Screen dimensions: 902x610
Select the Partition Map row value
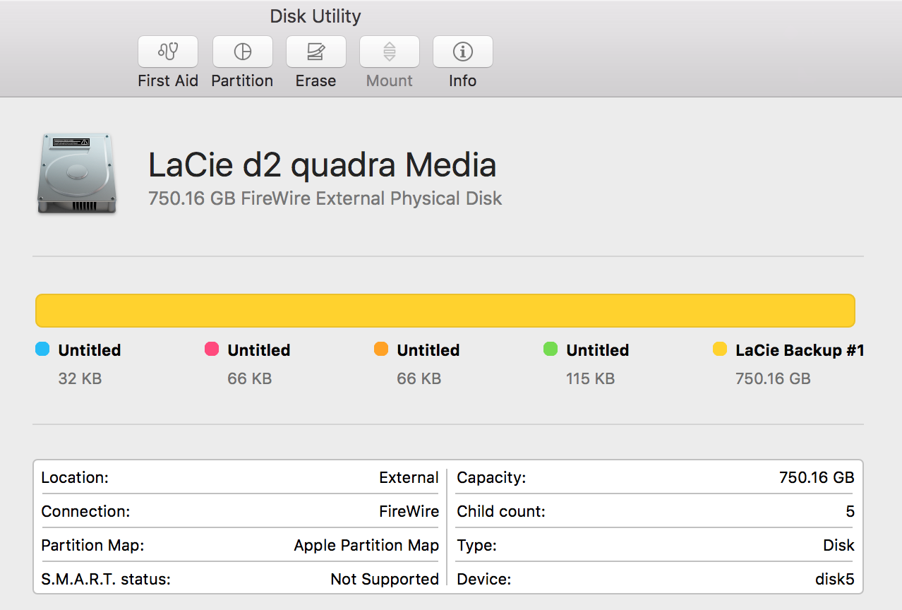[366, 546]
